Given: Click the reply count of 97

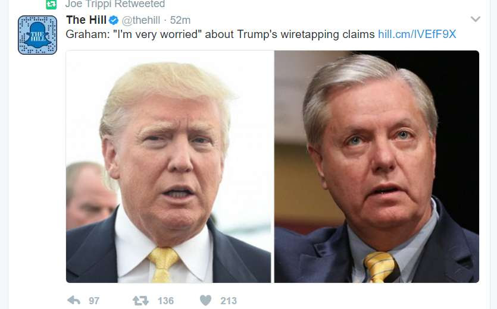Looking at the screenshot, I should [94, 301].
